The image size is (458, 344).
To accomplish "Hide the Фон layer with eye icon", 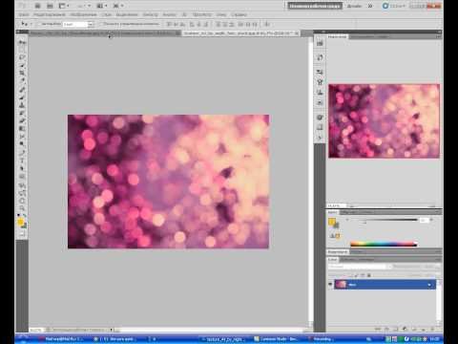I will 330,285.
